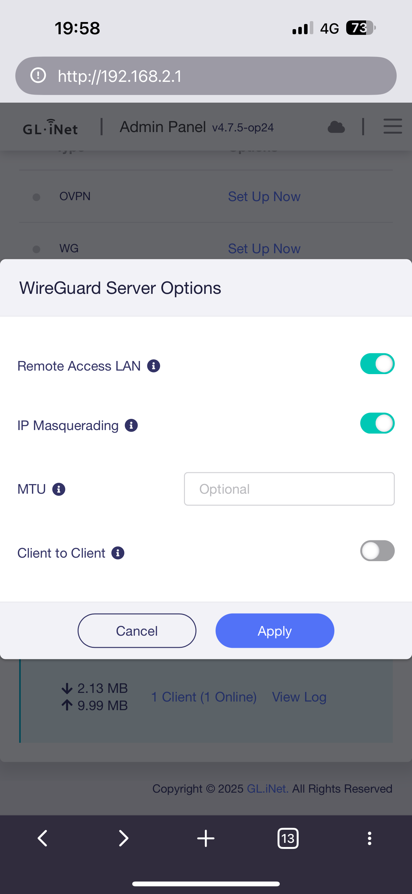Open the View Log link

tap(299, 697)
